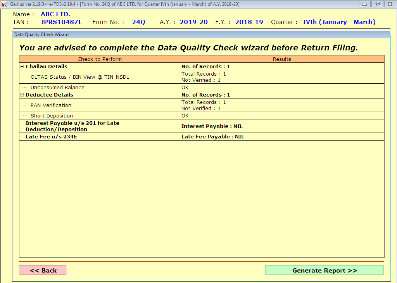Click the Late Fee Payable : NIL result
Image resolution: width=397 pixels, height=283 pixels.
(x=213, y=137)
